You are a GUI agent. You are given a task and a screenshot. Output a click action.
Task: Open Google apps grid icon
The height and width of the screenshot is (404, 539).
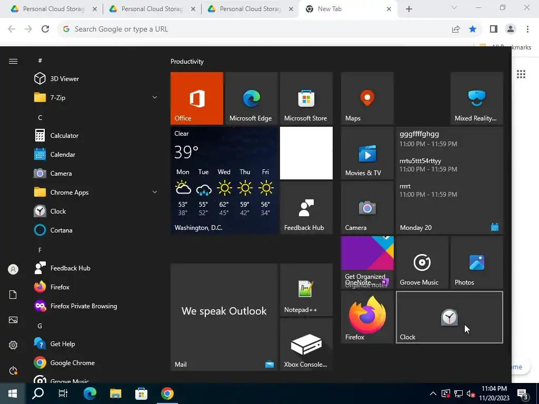click(521, 74)
